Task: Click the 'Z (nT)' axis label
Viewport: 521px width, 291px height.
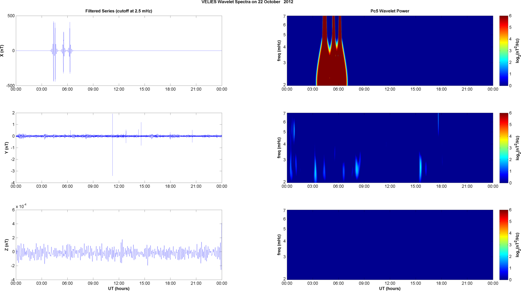Action: 6,245
